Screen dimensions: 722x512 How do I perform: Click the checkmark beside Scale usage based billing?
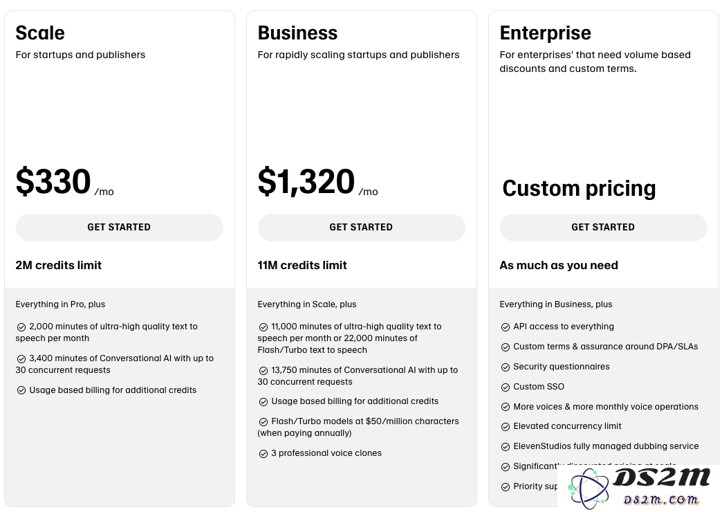(21, 390)
